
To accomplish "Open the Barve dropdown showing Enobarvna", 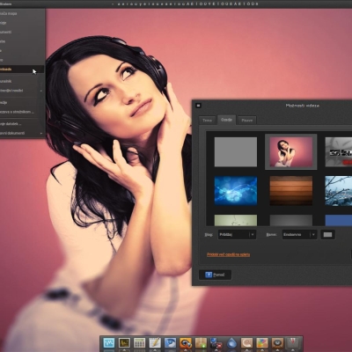I will [299, 234].
